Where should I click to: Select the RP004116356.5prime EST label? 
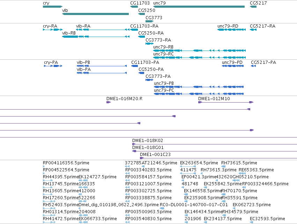click(x=66, y=163)
